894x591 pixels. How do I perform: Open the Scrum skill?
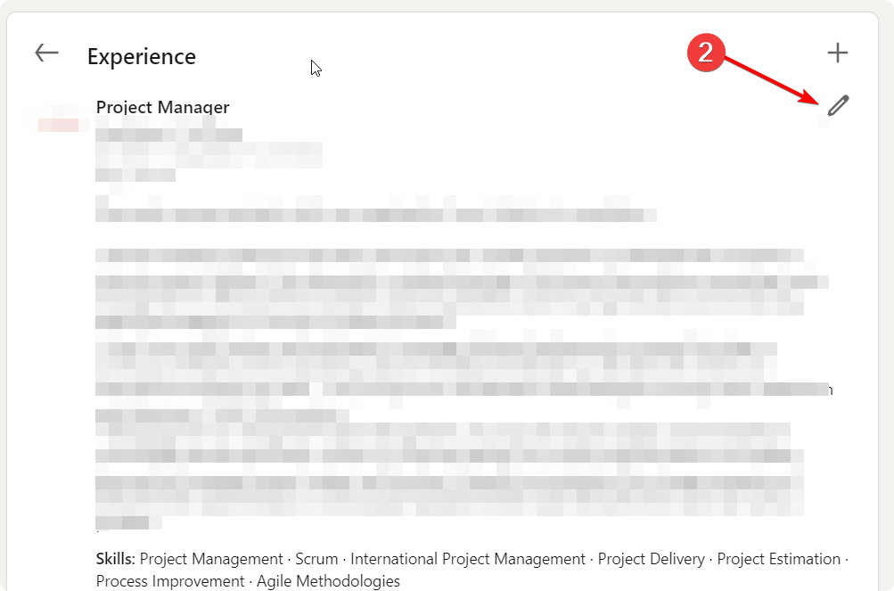[316, 559]
